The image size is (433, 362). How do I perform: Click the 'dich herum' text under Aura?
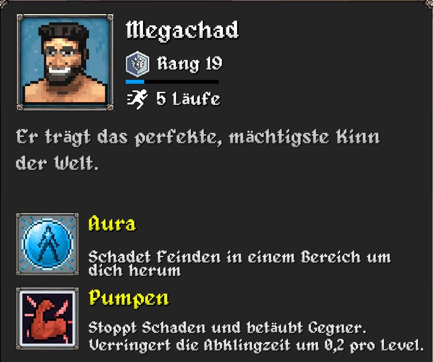[134, 270]
